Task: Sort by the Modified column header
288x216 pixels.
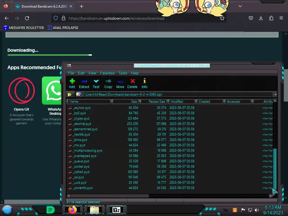Action: coord(182,102)
